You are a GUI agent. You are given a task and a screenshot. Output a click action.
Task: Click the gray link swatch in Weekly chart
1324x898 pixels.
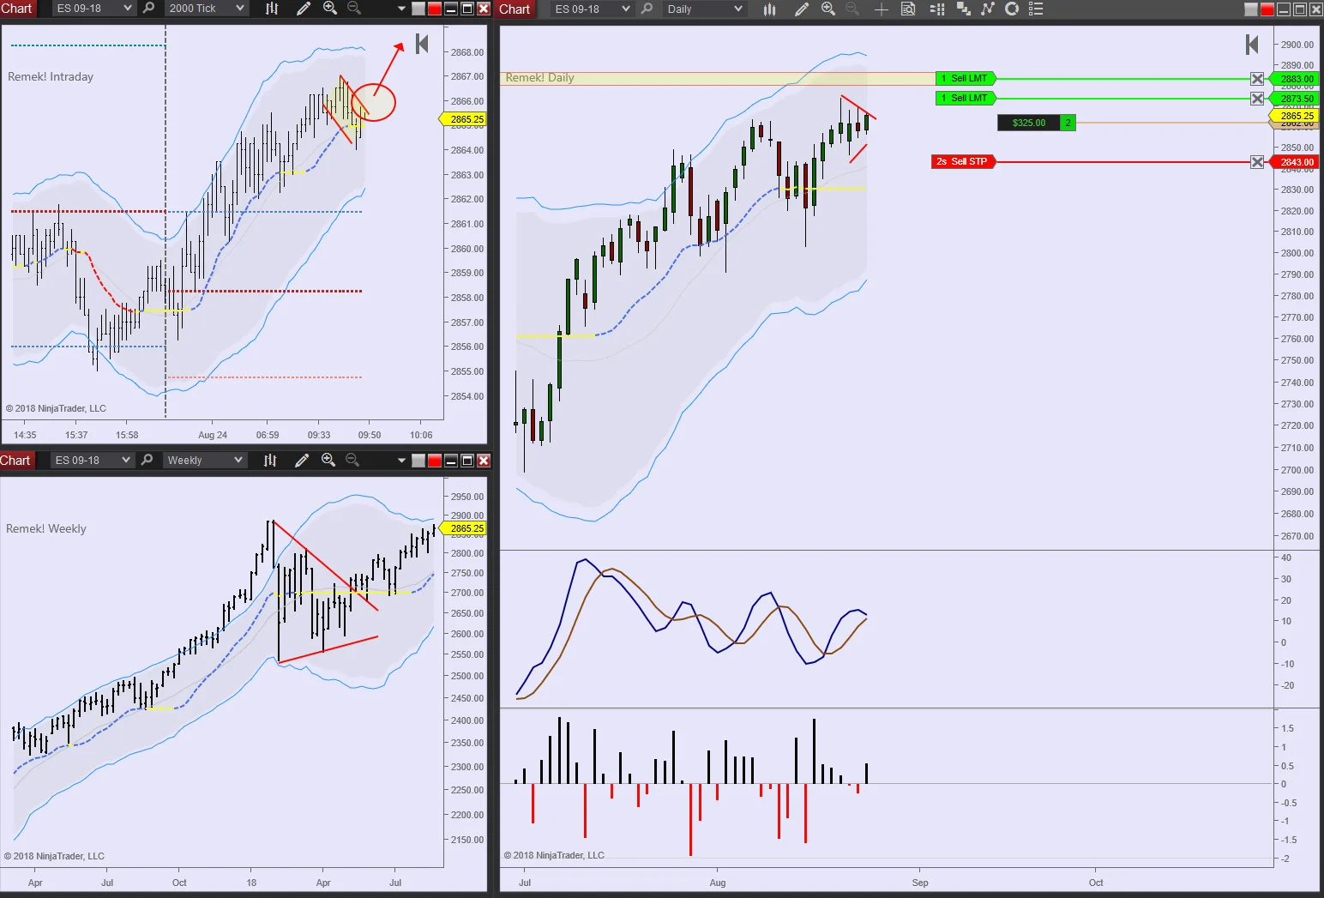point(418,461)
